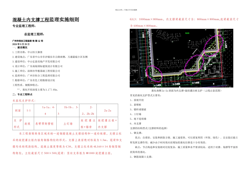Click the line 3.建设单位：中山弘泰房地产
The height and width of the screenshot is (176, 249).
point(36,62)
